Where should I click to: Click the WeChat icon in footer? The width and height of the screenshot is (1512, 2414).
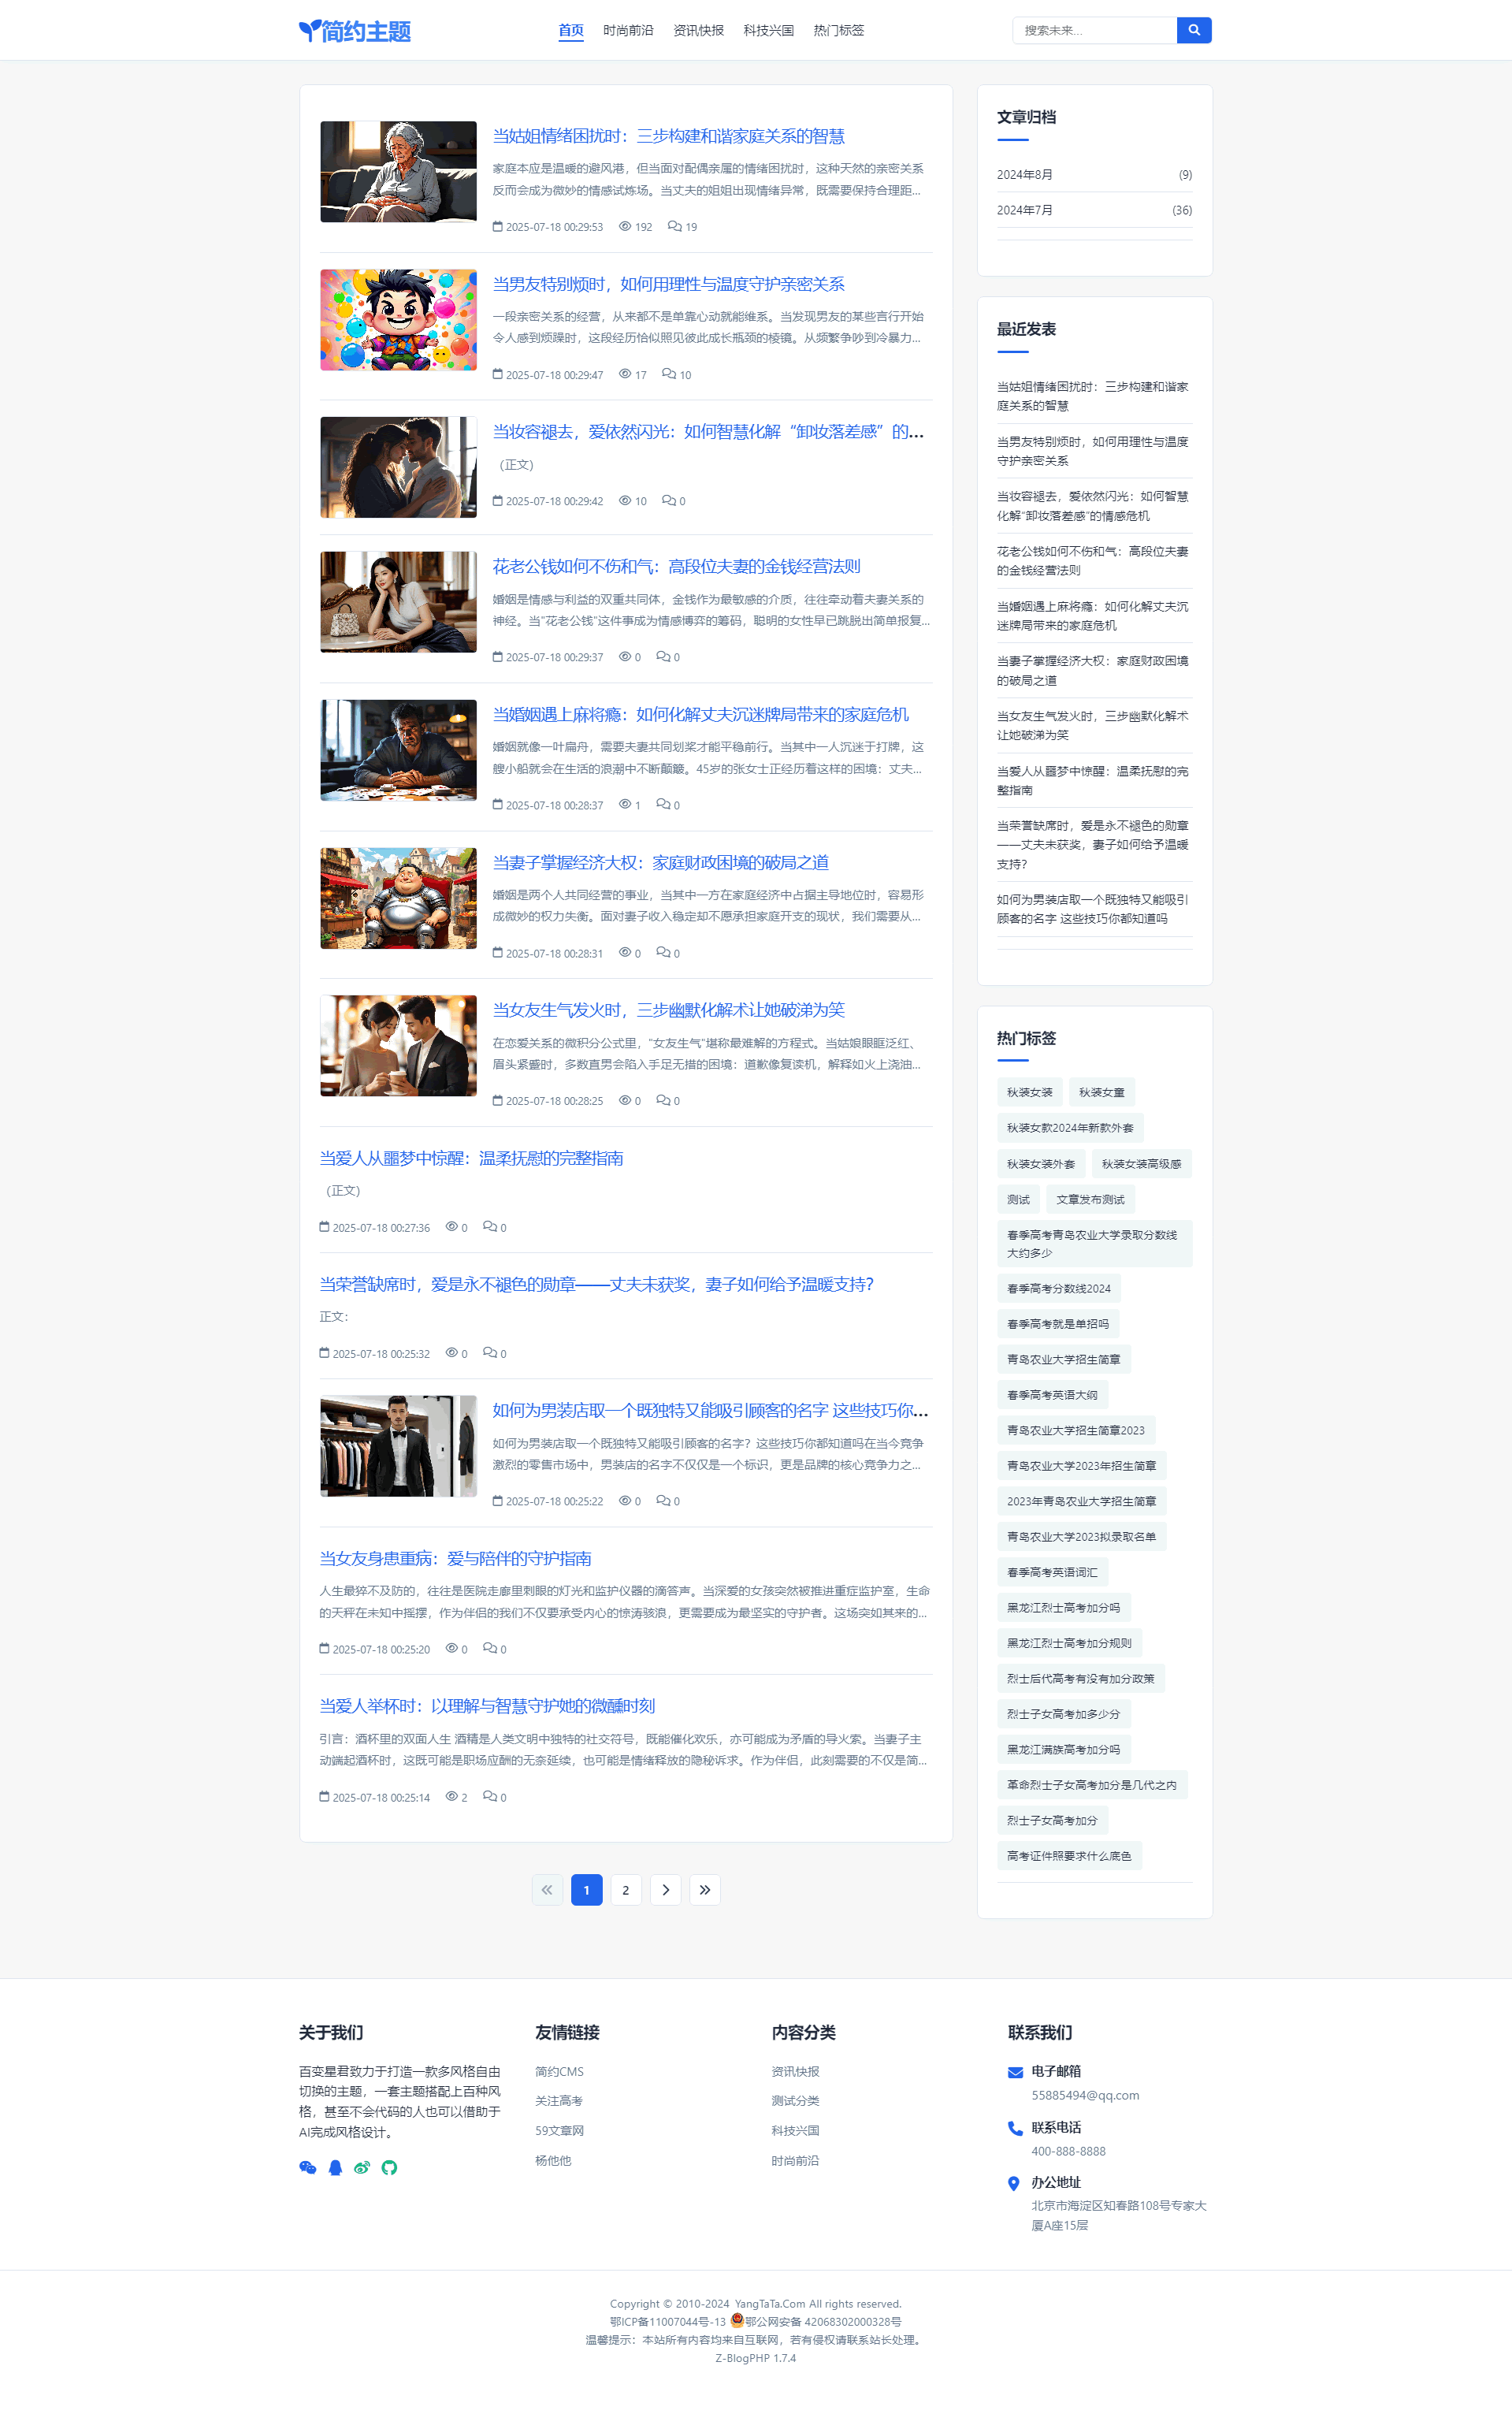coord(308,2167)
